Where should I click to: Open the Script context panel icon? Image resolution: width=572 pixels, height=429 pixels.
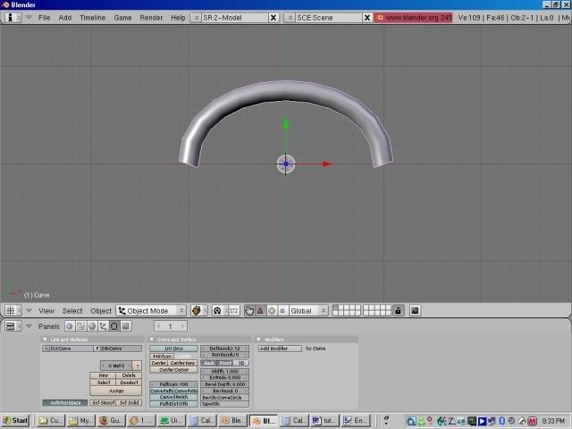[x=80, y=326]
